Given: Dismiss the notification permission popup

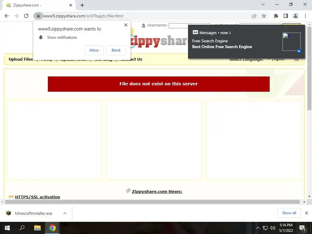Looking at the screenshot, I should coord(126,25).
